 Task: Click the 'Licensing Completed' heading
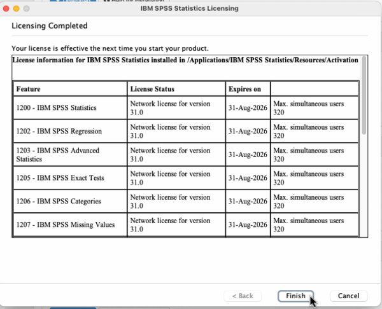50,26
